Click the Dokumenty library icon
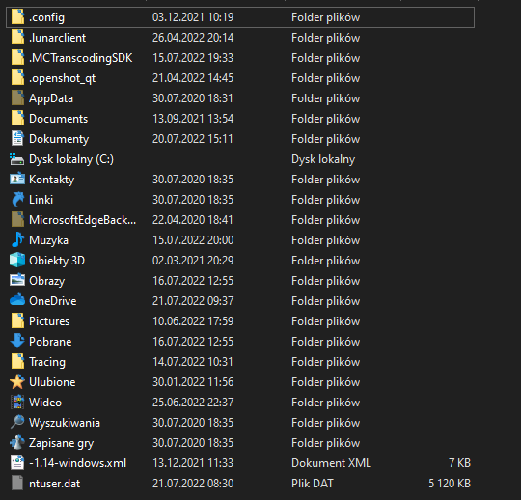The height and width of the screenshot is (500, 521). pyautogui.click(x=17, y=138)
